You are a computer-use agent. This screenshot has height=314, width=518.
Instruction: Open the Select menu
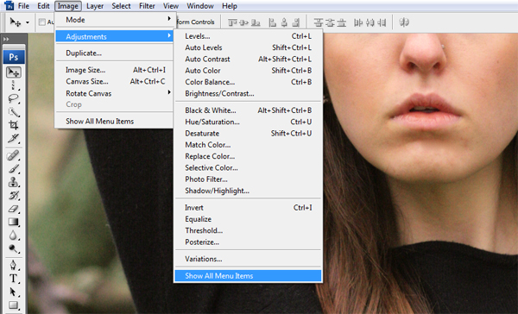coord(121,6)
